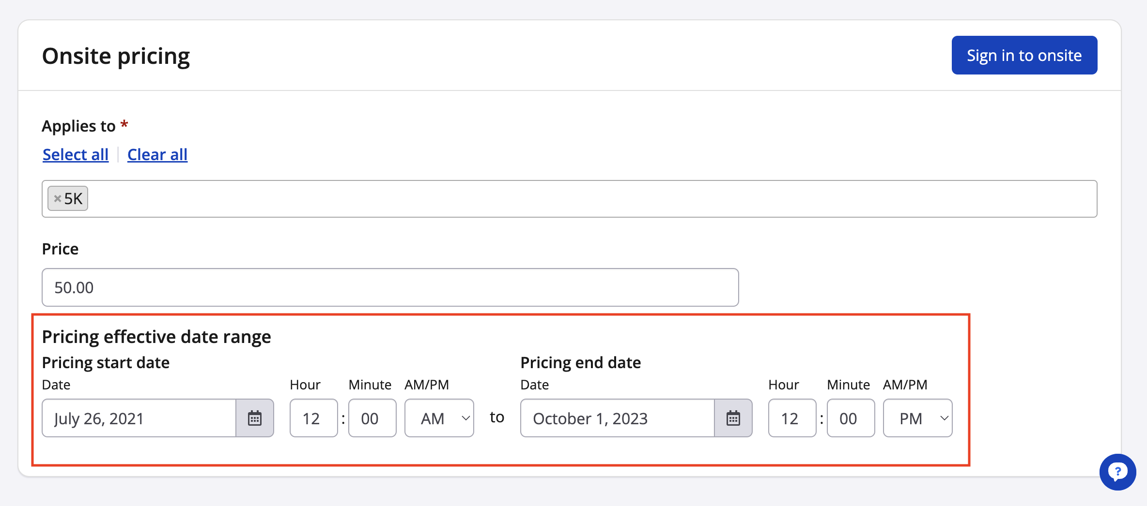Click the October 1, 2023 end date field

[x=617, y=418]
